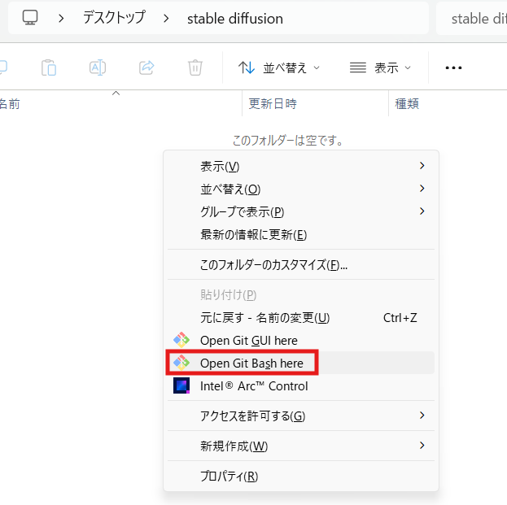The width and height of the screenshot is (507, 505).
Task: Choose このフォルダーのカスタマイズ(F)...
Action: [x=301, y=264]
